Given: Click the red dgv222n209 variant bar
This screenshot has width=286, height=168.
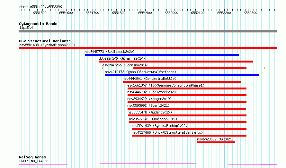Looking at the screenshot, I should [176, 62].
